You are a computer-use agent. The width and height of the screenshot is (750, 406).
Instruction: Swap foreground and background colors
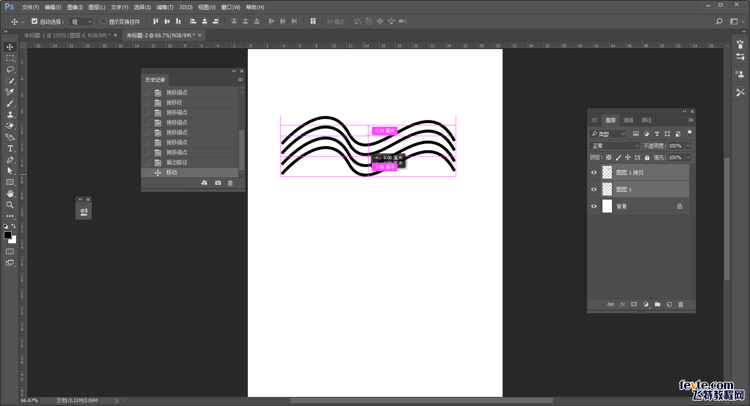click(x=13, y=226)
